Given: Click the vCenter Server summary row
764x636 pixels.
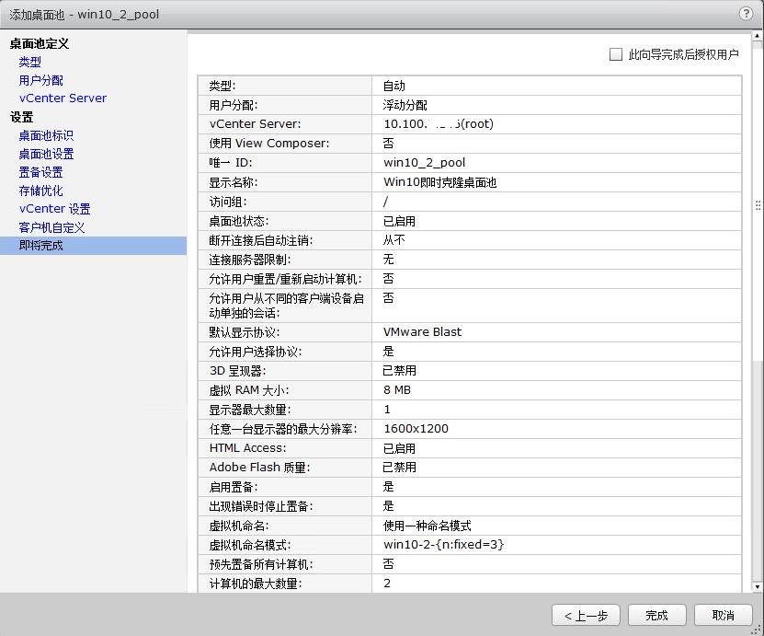Looking at the screenshot, I should tap(414, 123).
